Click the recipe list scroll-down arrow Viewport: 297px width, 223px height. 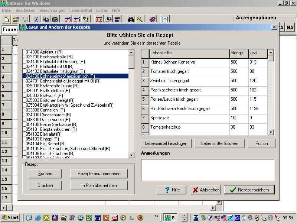[131, 155]
